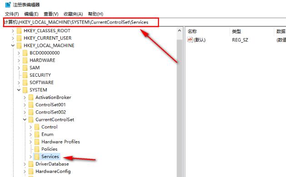
Task: Select the HKEY_CLASSES_ROOT folder icon
Action: [19, 30]
